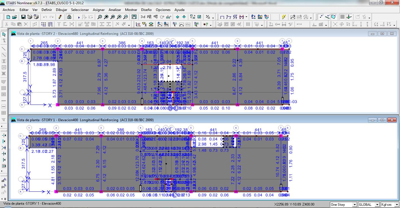Open the One Story dropdown

coord(354,205)
